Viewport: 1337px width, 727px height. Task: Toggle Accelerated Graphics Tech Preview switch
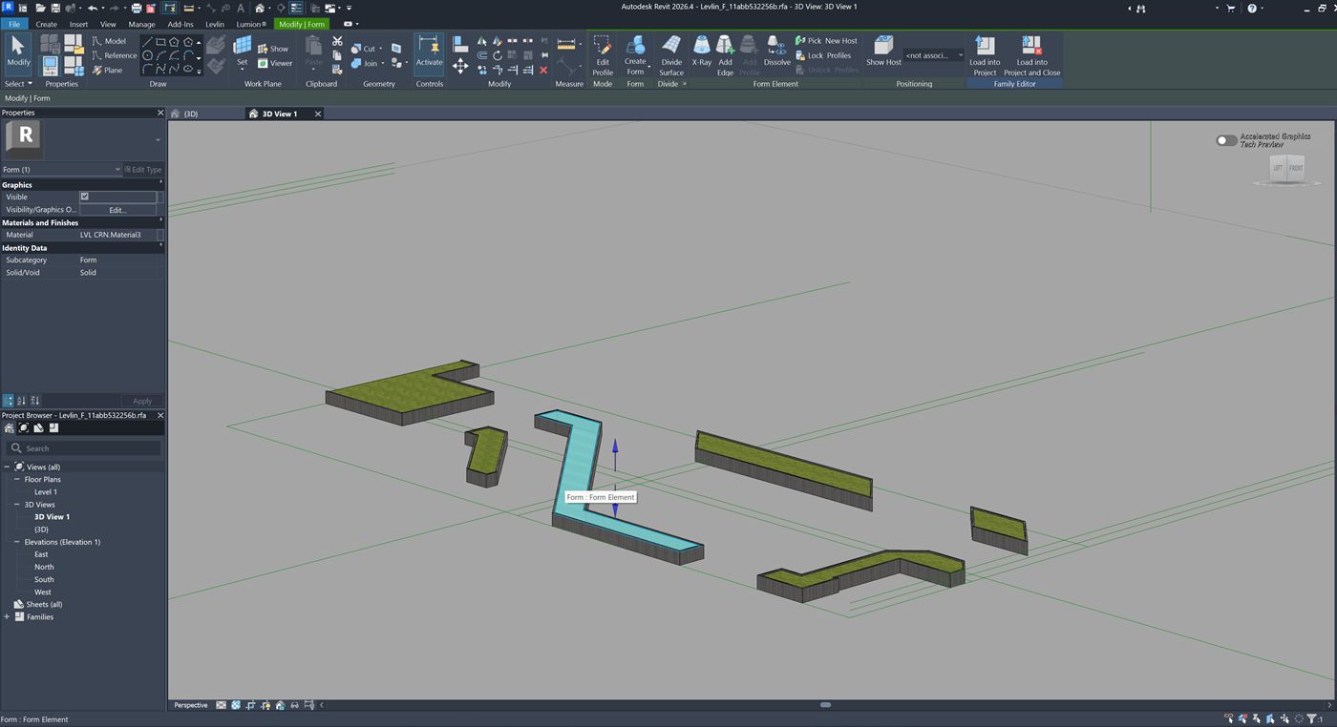[x=1226, y=140]
